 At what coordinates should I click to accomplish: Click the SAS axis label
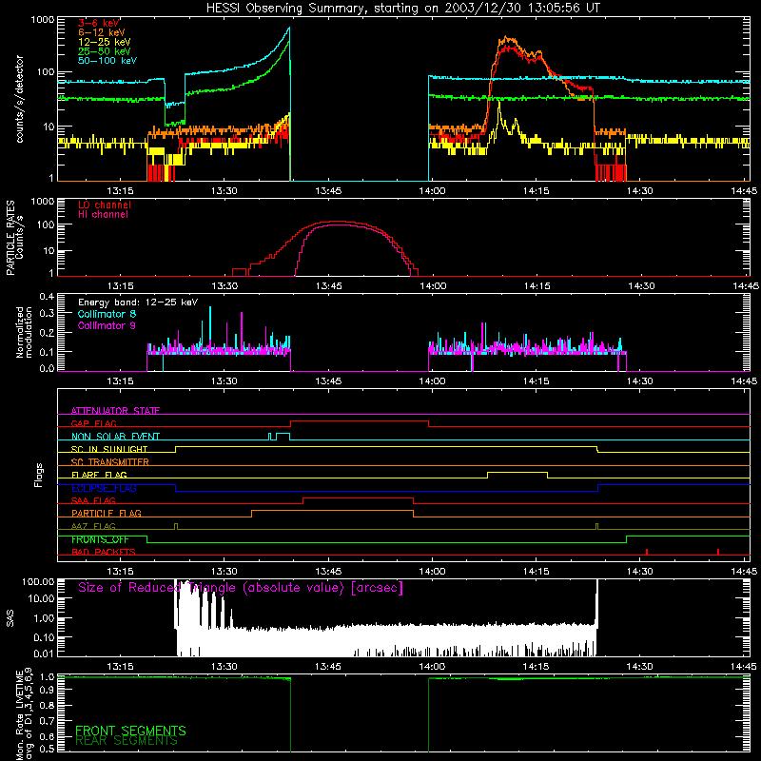10,617
